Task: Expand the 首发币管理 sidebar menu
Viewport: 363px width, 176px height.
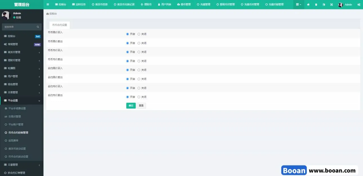Action: (22, 52)
